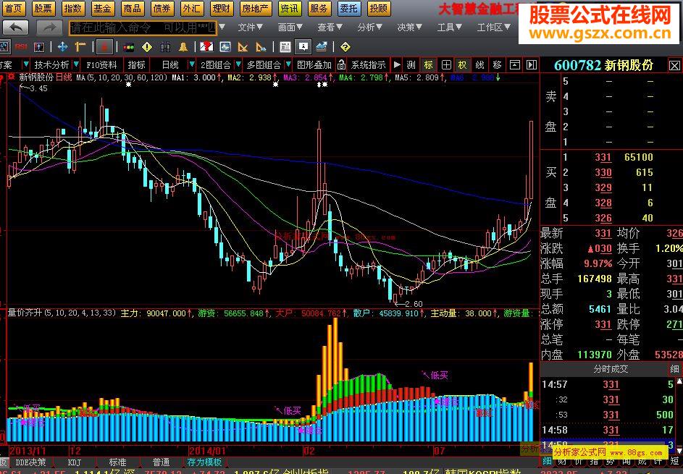Toggle the 权 rights adjustment button
This screenshot has height=474, width=683.
tap(462, 64)
